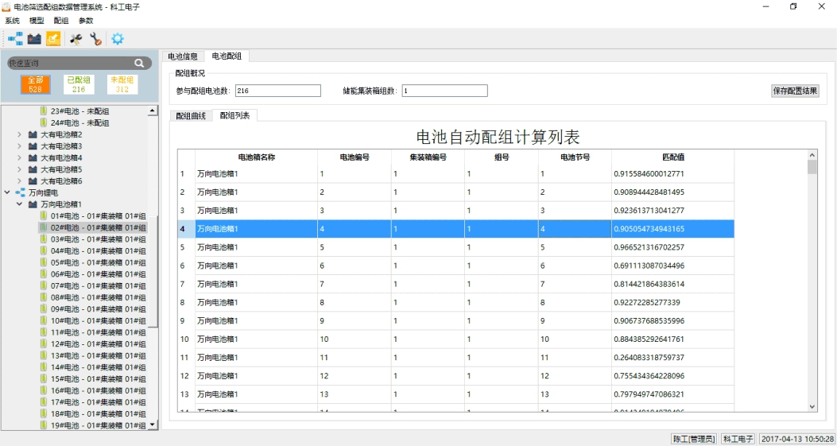Switch to the 配组曲线 tab
Viewport: 837px width, 446px height.
pyautogui.click(x=191, y=116)
